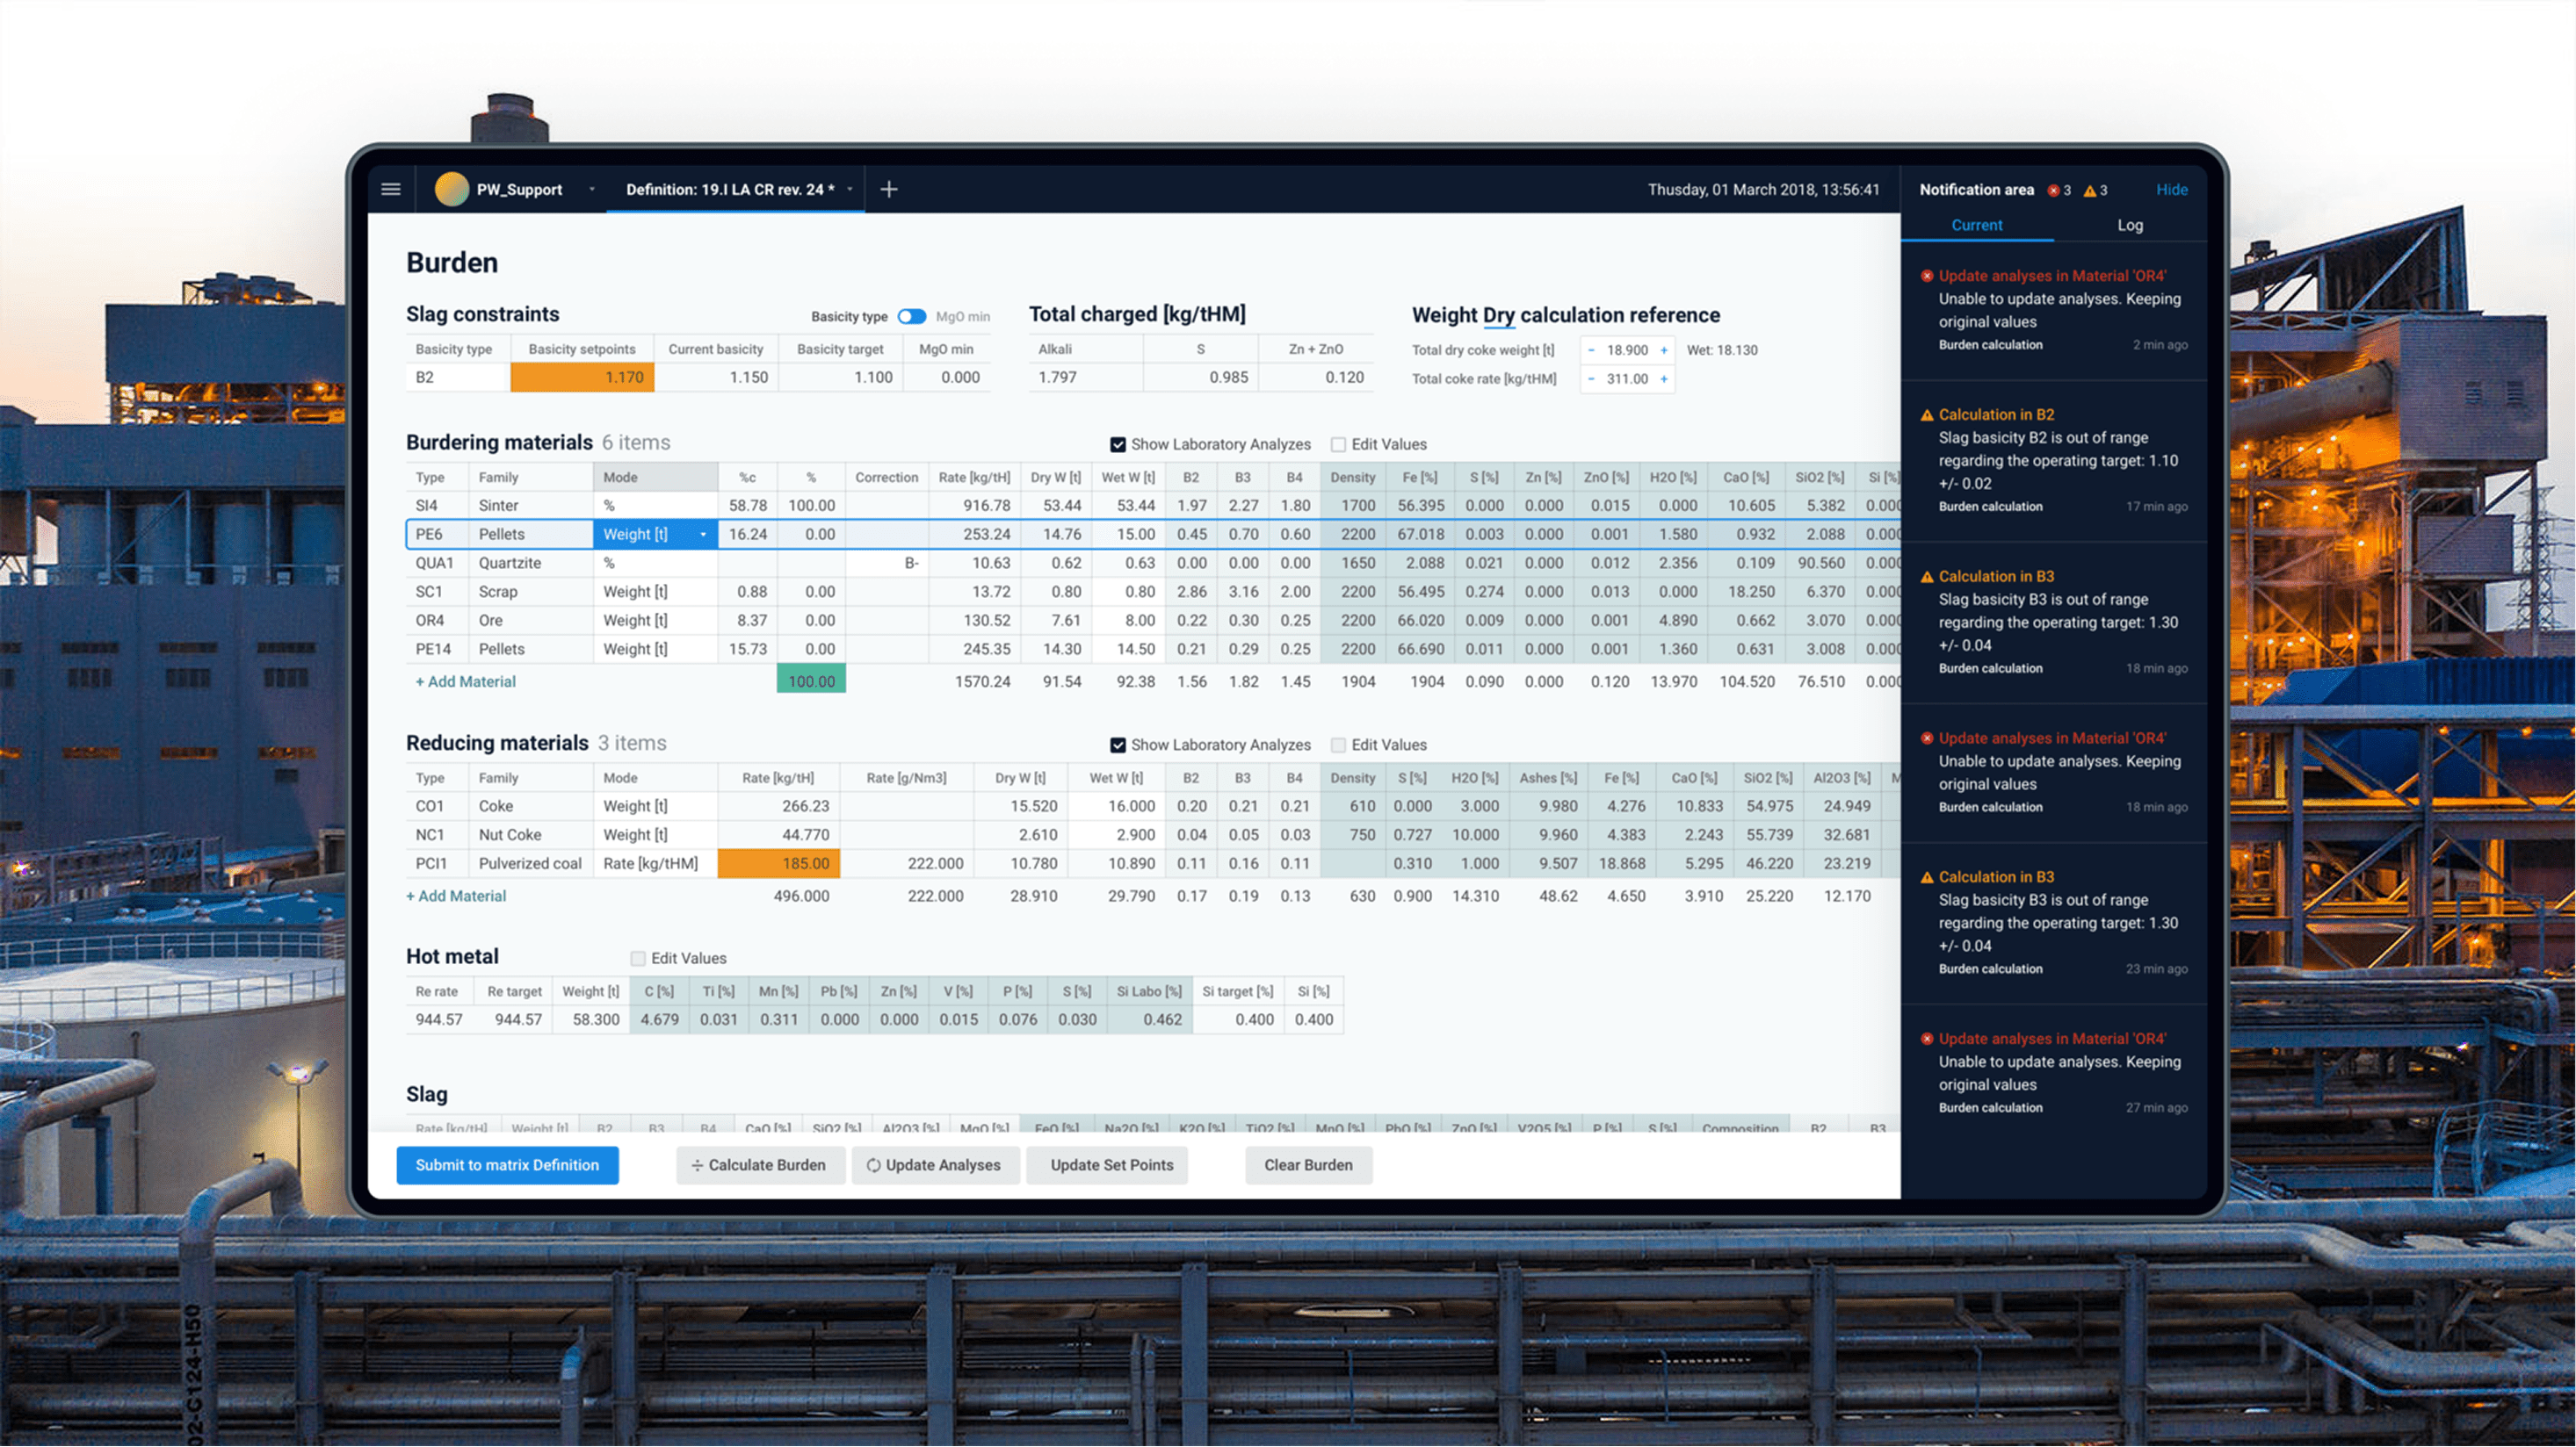Click the warning icon beside Calculation in B2
The image size is (2576, 1447).
pos(1926,414)
